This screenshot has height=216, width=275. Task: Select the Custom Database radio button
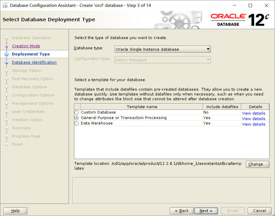pyautogui.click(x=76, y=112)
